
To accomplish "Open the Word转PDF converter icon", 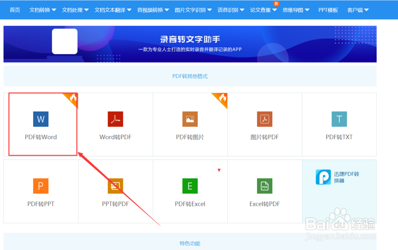I will pos(115,119).
